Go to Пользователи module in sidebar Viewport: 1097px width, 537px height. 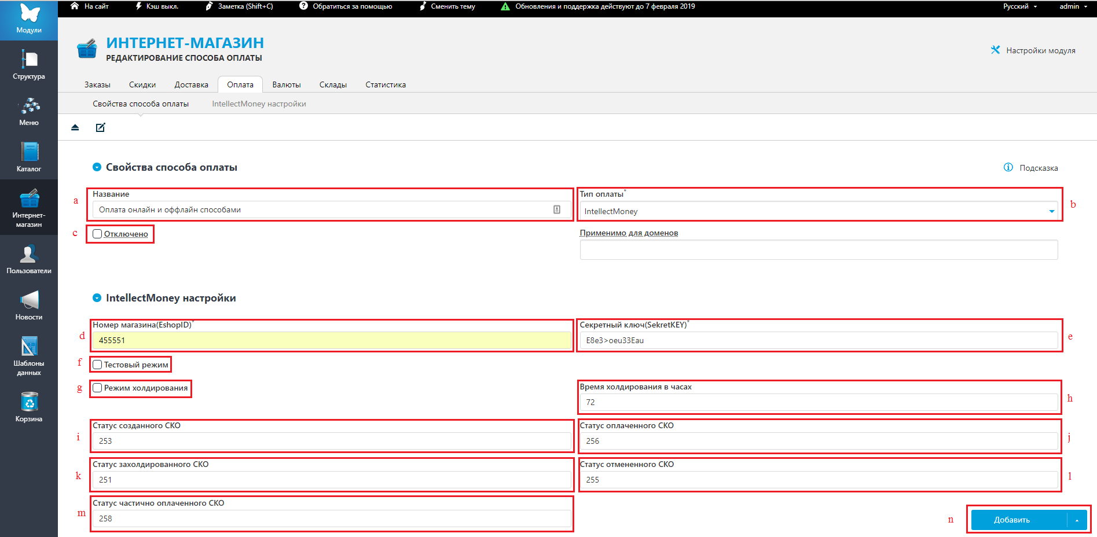[29, 259]
